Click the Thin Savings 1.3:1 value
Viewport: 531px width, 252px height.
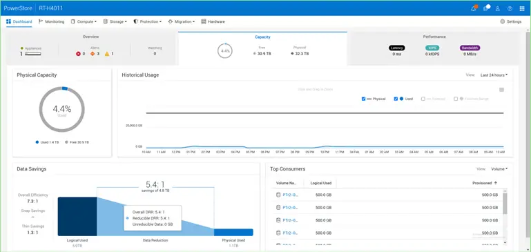(x=33, y=233)
